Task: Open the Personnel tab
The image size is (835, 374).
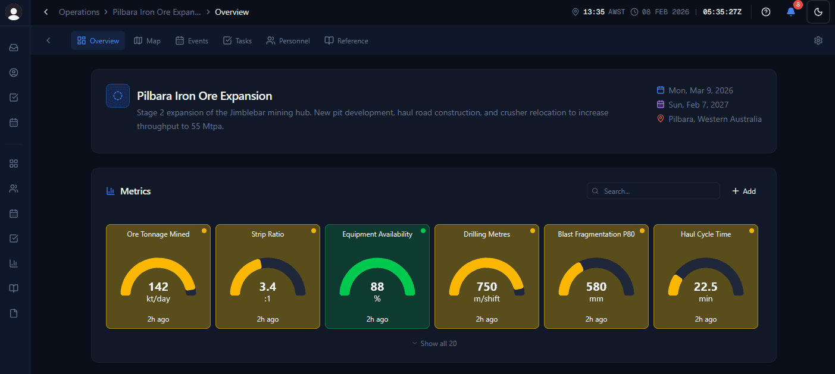Action: click(288, 40)
